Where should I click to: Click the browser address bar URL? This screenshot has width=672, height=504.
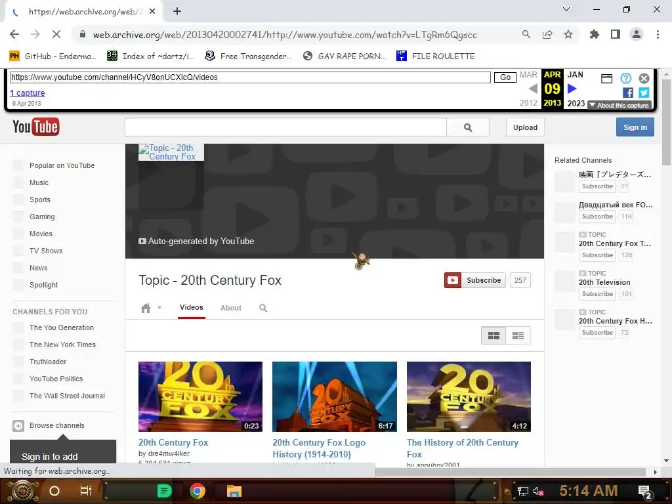point(285,35)
